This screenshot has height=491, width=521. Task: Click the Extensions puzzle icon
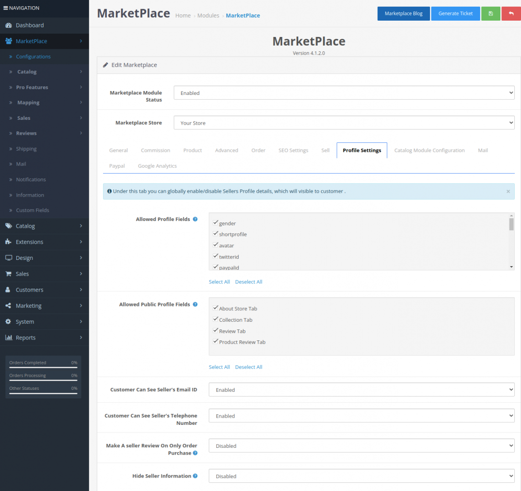[8, 242]
